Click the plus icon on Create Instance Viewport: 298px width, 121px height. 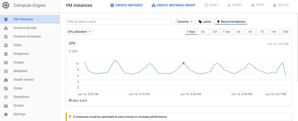pyautogui.click(x=112, y=5)
